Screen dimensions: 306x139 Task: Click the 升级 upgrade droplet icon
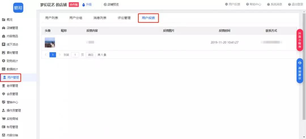[x=84, y=5]
